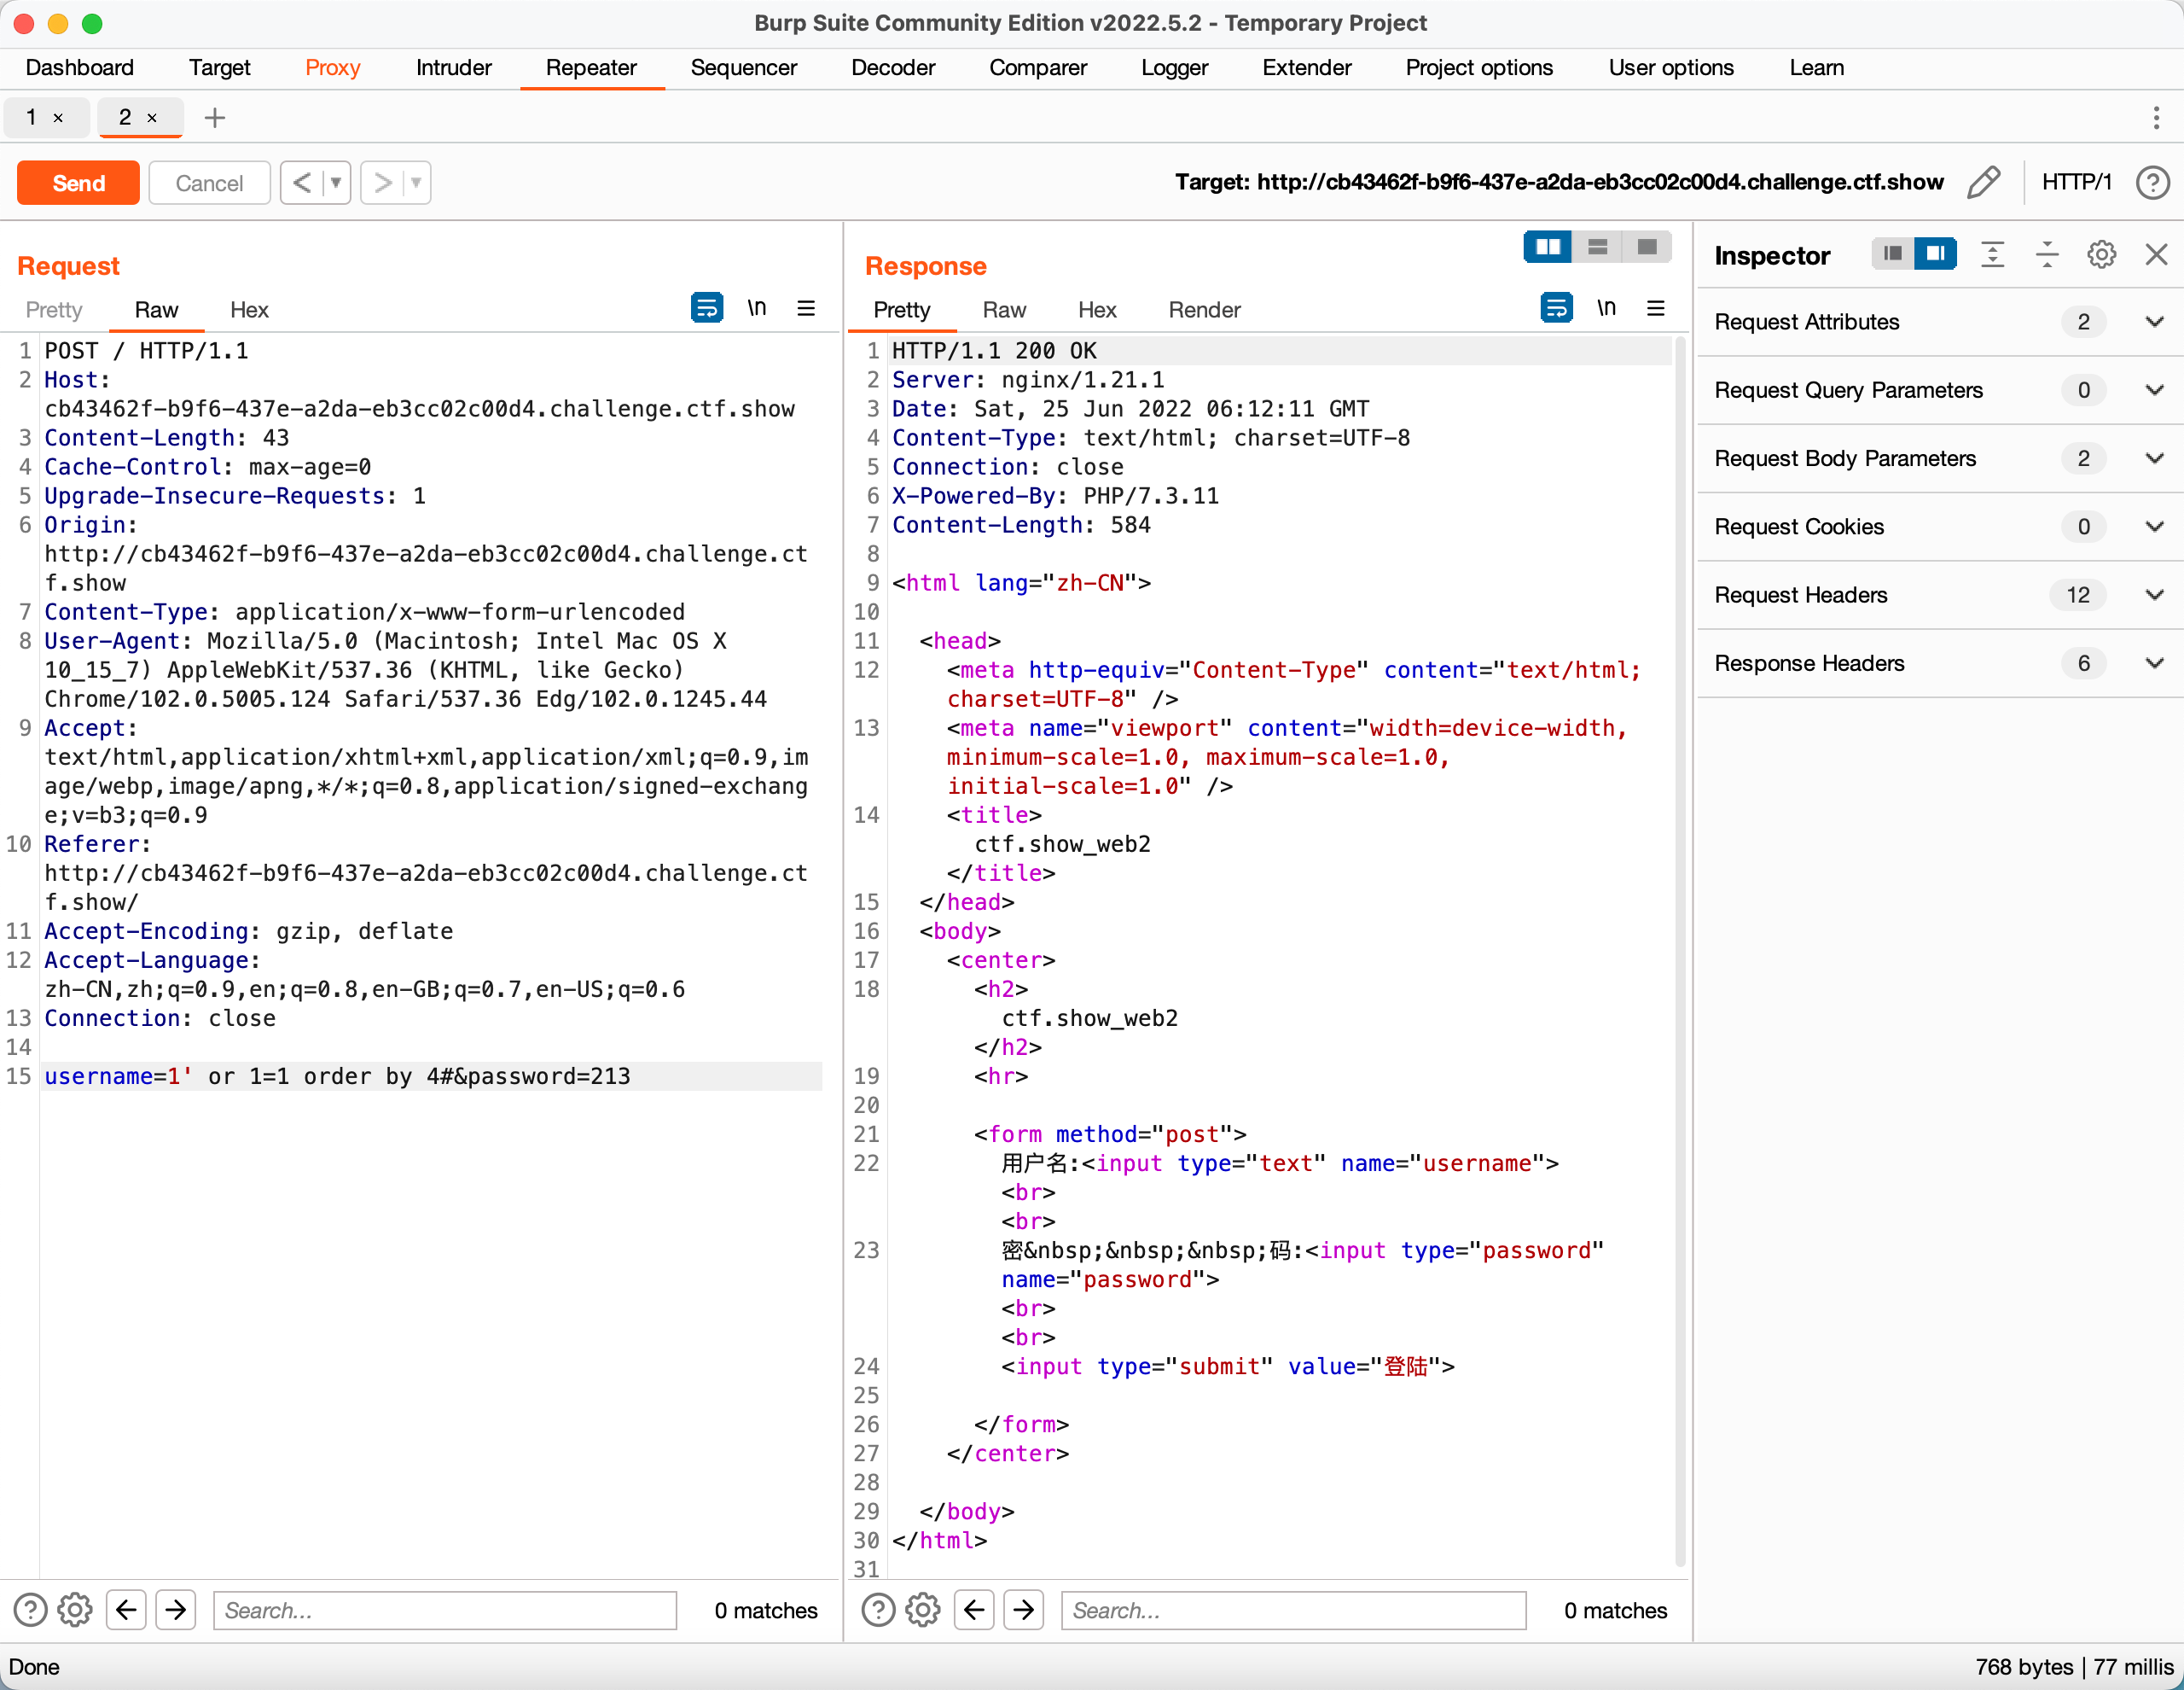This screenshot has height=1690, width=2184.
Task: Open Project options tab
Action: pyautogui.click(x=1479, y=68)
